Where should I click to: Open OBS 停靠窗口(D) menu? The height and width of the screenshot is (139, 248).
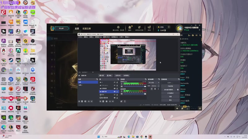point(98,37)
